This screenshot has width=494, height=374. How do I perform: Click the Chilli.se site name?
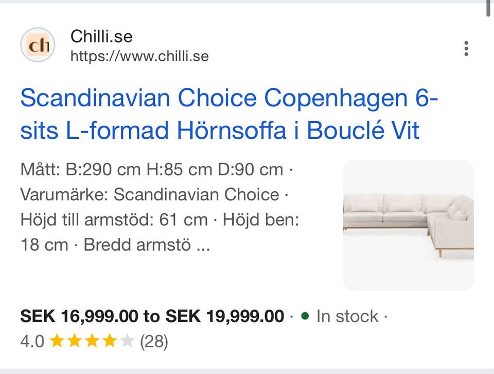tap(101, 36)
